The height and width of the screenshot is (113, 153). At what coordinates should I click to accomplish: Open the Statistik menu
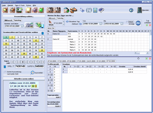click(10, 5)
